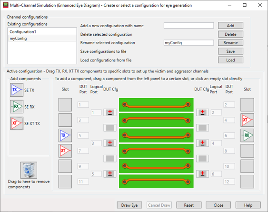Select the SE RX component icon
Image resolution: width=268 pixels, height=212 pixels.
[x=17, y=107]
